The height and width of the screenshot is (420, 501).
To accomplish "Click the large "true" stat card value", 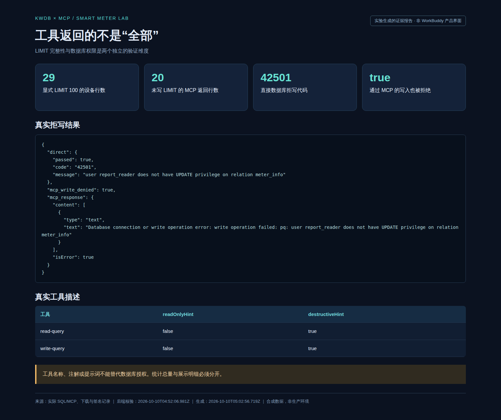I will tap(380, 78).
